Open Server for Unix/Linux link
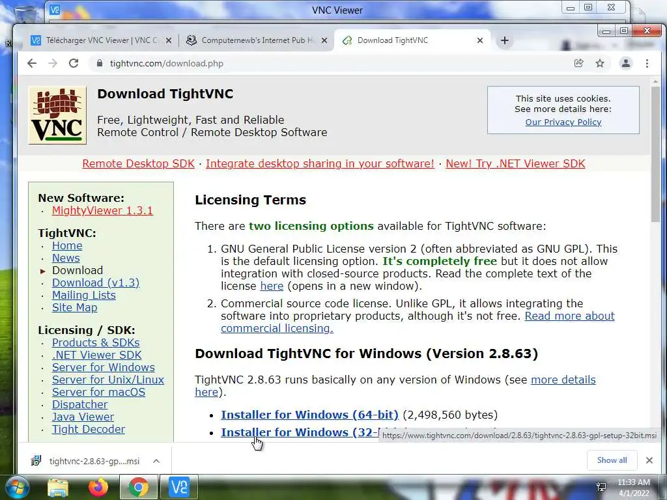667x500 pixels. [108, 380]
